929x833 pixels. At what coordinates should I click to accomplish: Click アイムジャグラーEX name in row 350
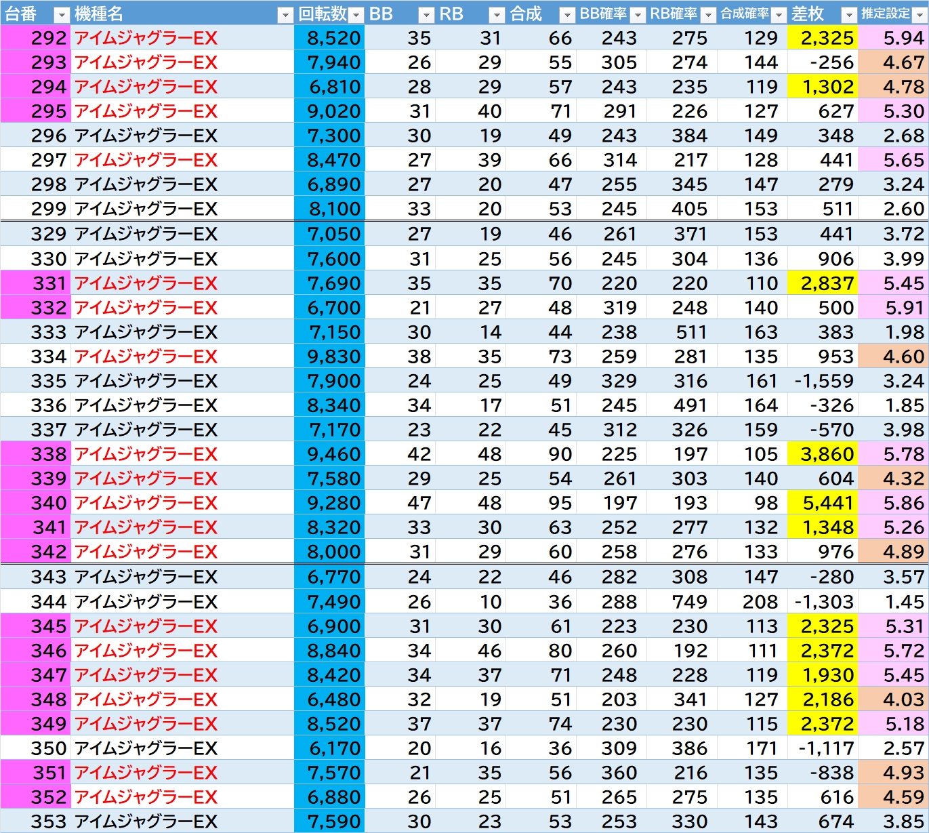146,748
